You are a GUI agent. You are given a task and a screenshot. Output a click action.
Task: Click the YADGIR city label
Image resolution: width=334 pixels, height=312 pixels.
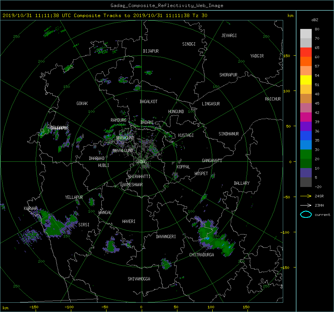click(x=257, y=56)
